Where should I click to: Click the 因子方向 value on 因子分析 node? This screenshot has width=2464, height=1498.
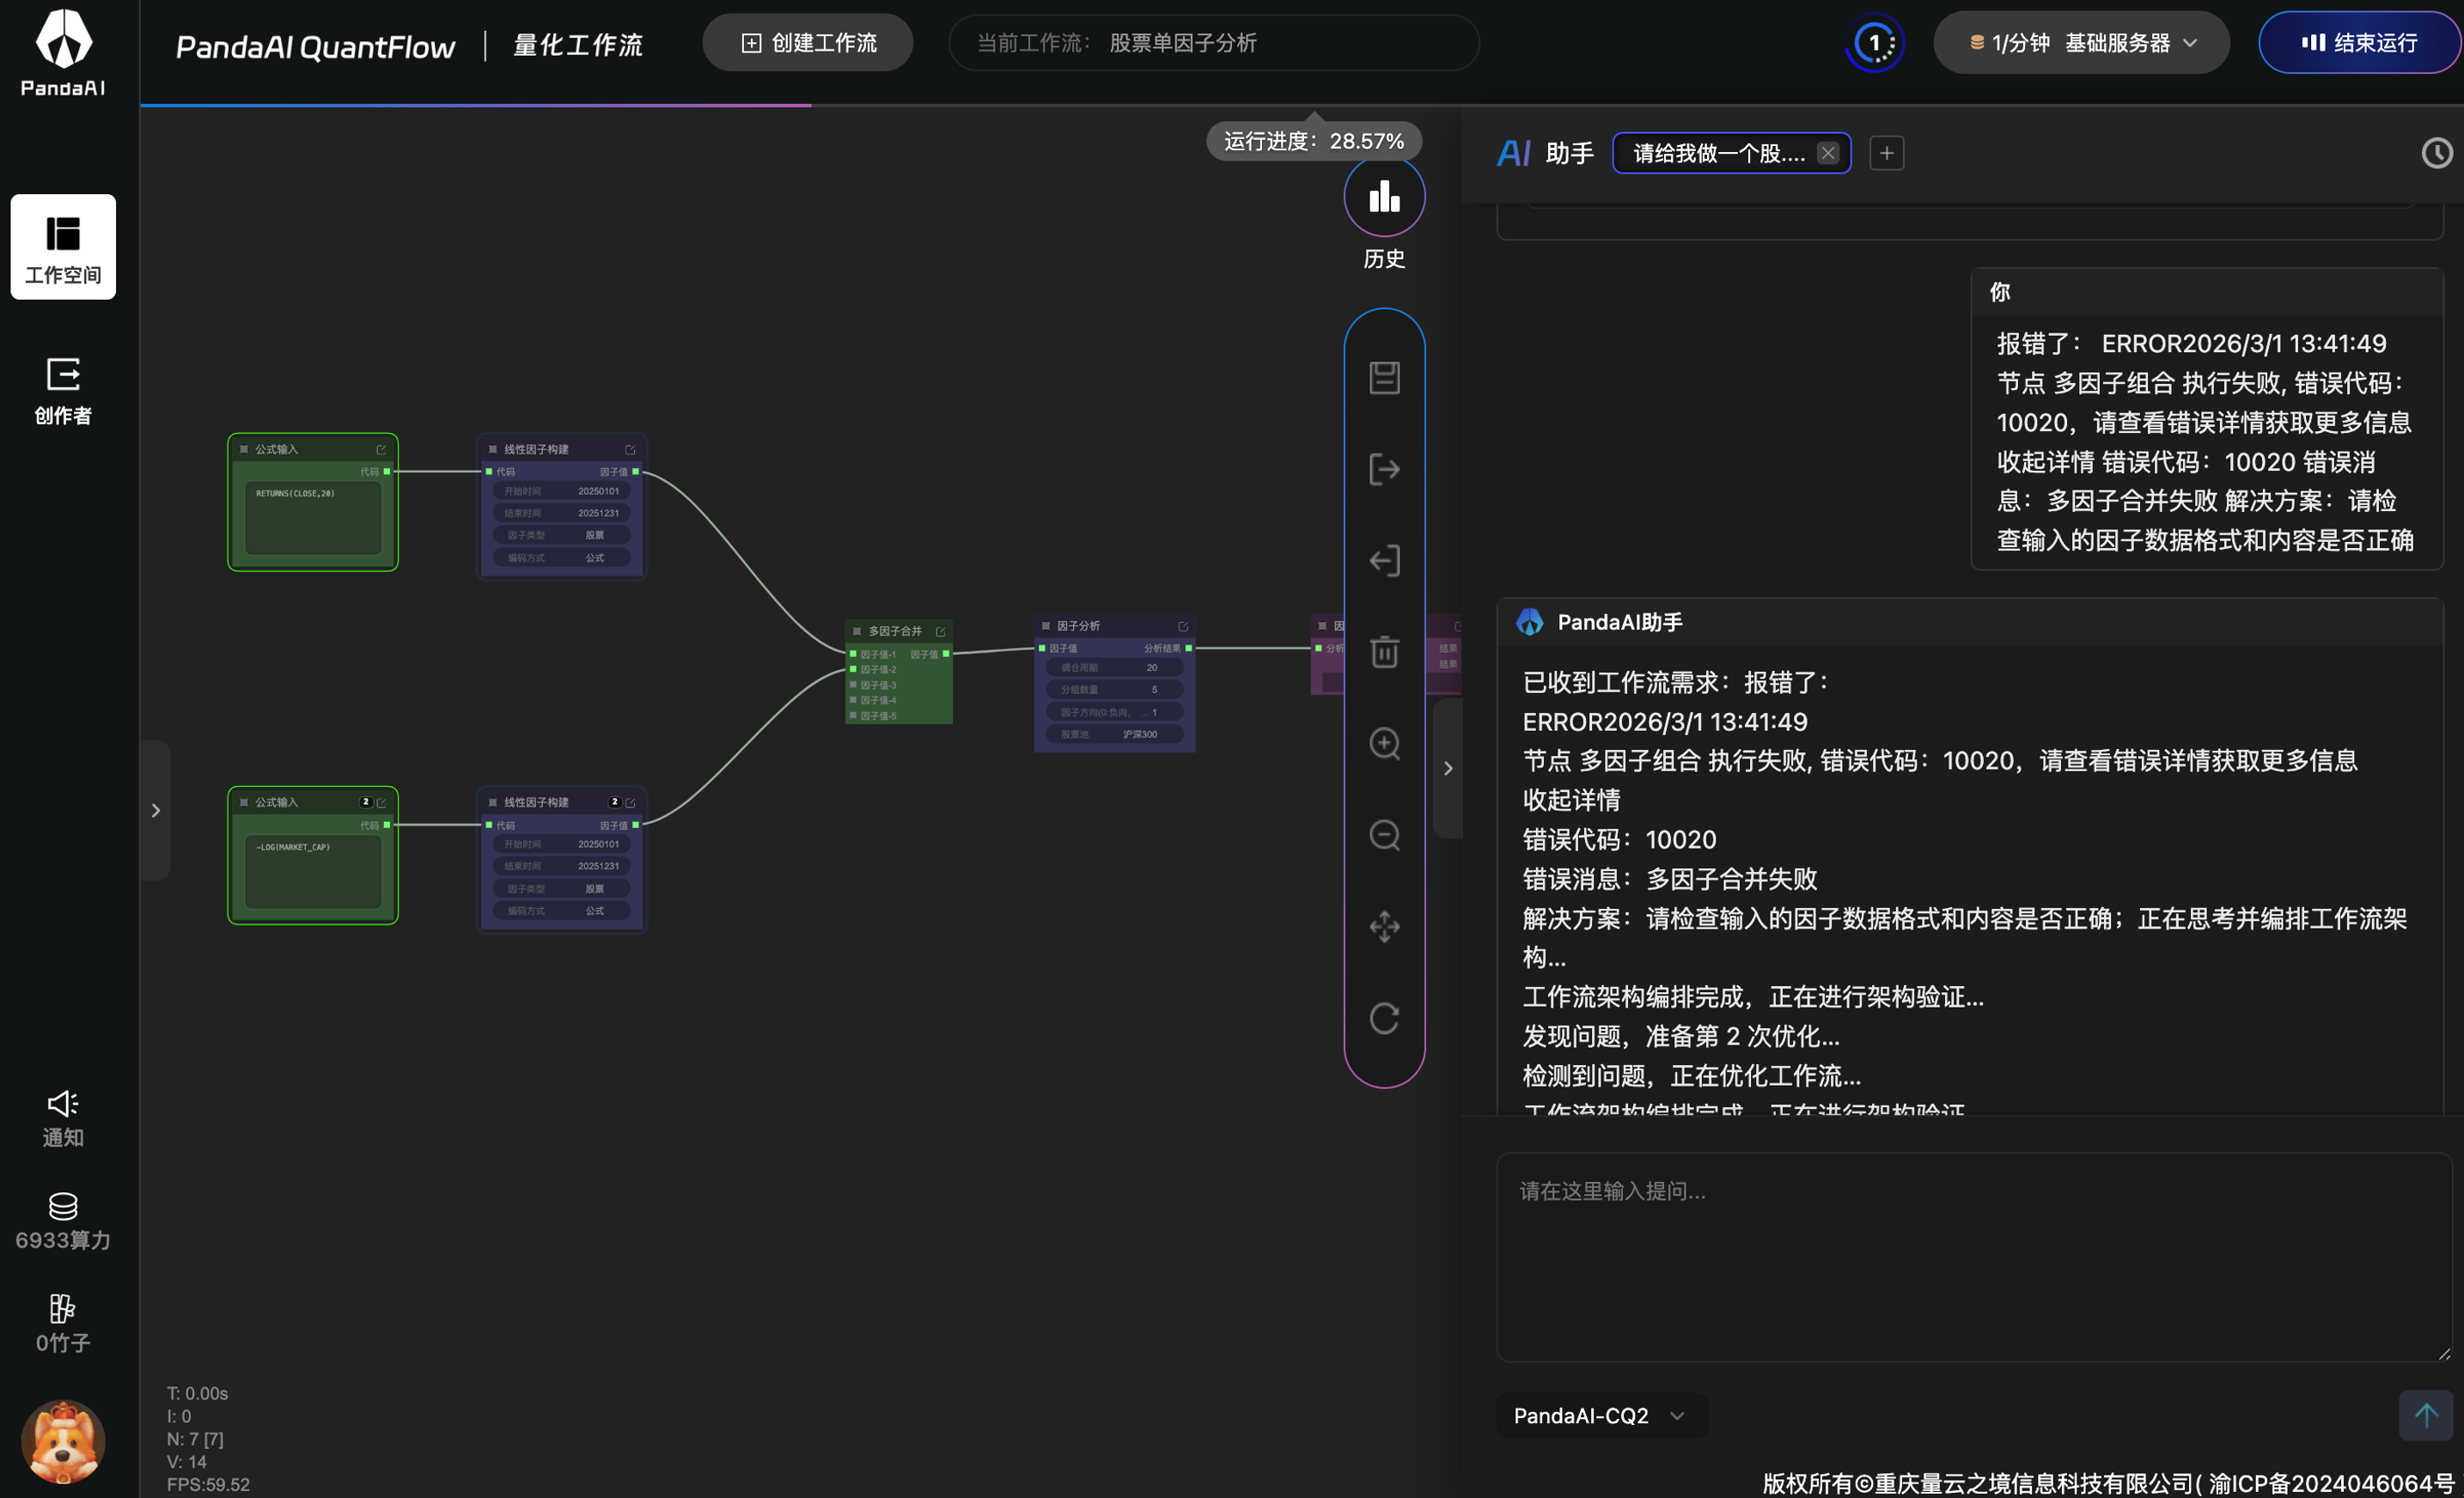[x=1114, y=712]
